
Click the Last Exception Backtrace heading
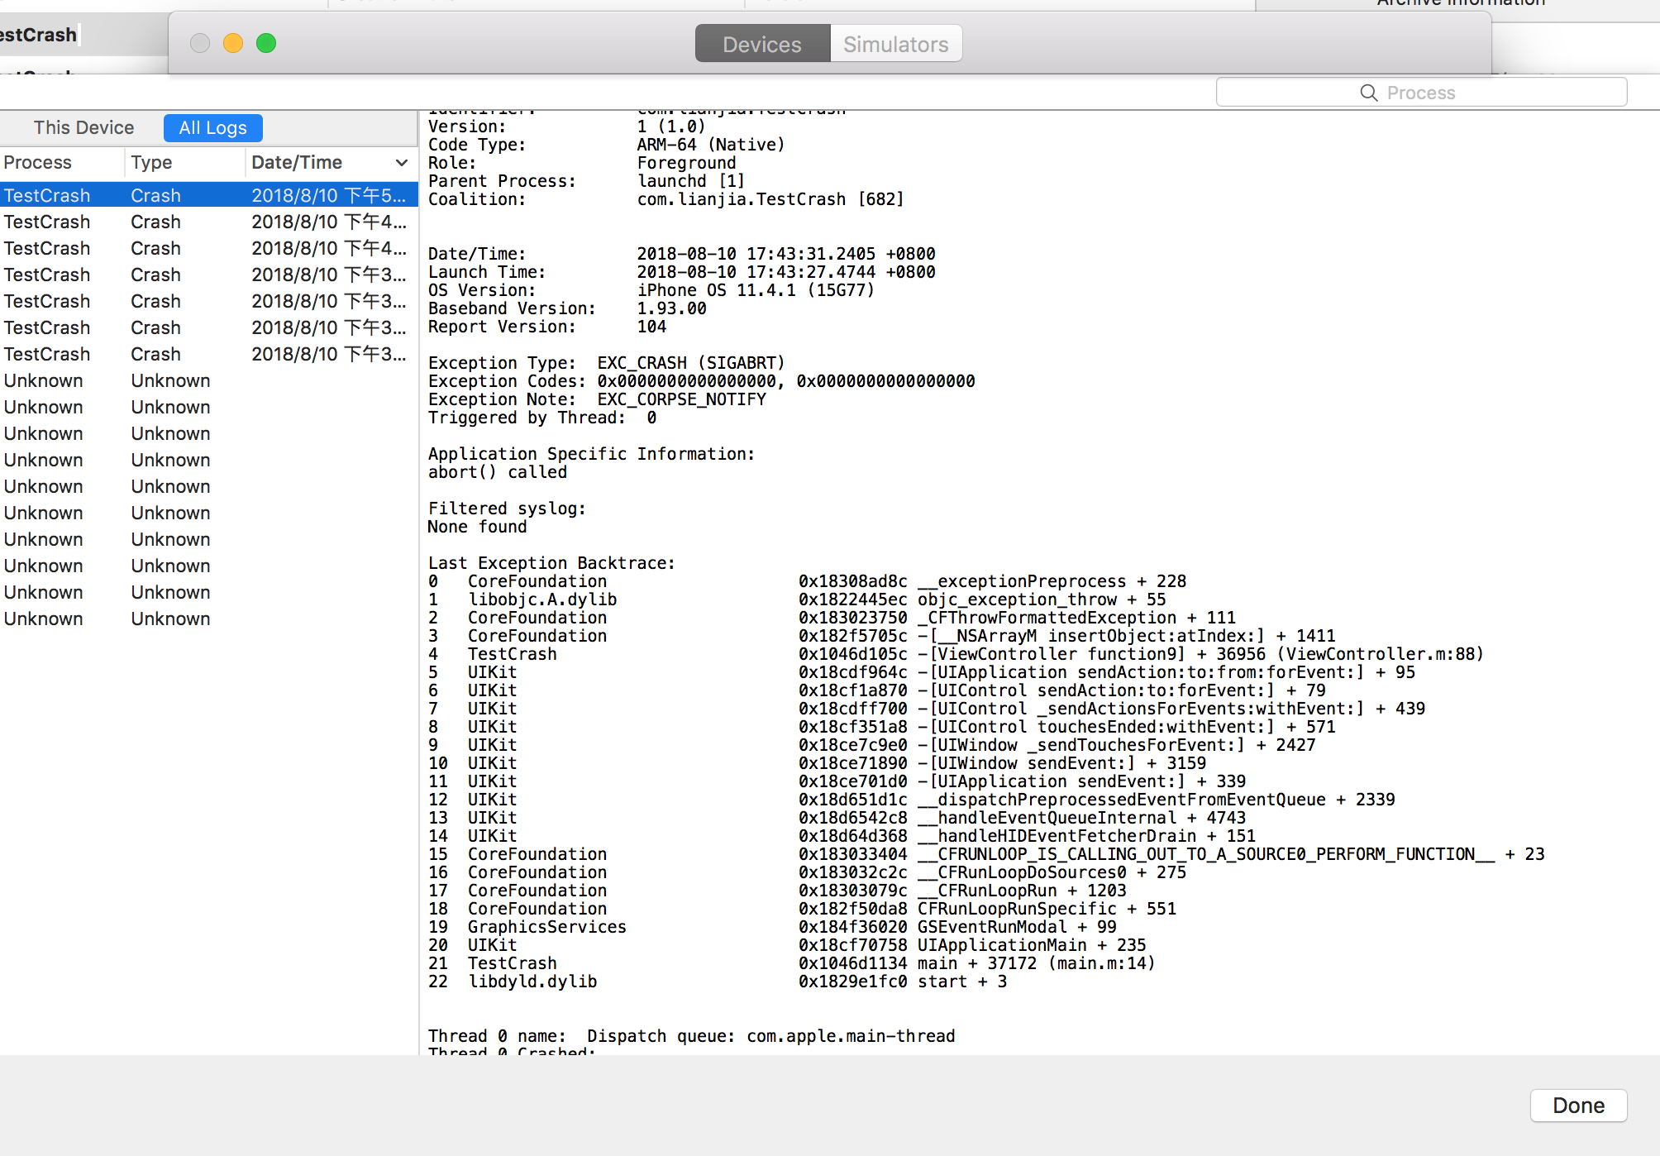coord(551,563)
